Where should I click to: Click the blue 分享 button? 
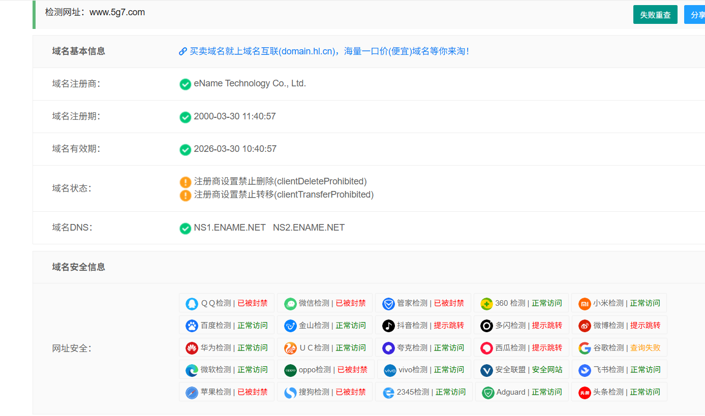pyautogui.click(x=697, y=14)
